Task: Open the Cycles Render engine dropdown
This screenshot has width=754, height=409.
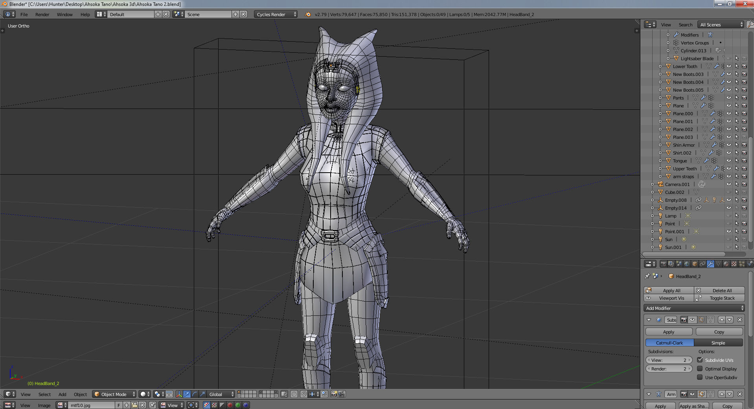Action: 276,14
